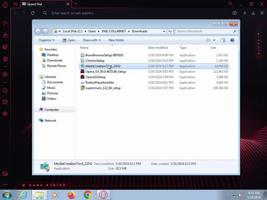Open Extensions cube icon in sidebar
The image size is (267, 200).
5,102
